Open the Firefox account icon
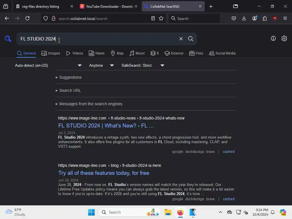Screen dimensions: 292x219 click(254, 19)
